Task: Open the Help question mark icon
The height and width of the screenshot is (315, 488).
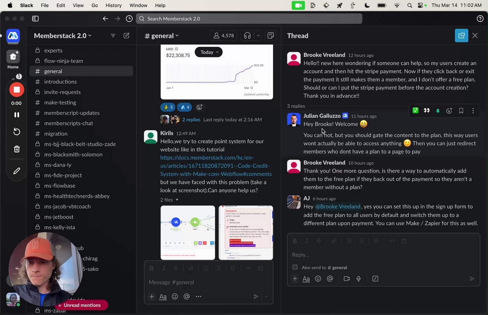Action: [x=480, y=19]
